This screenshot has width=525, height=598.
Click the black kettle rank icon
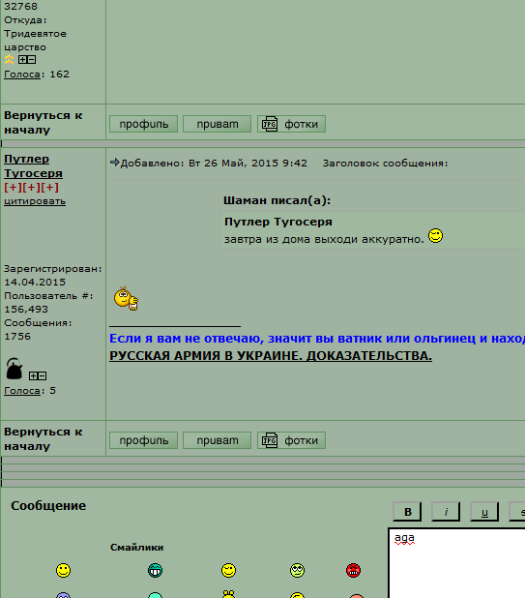tap(15, 369)
